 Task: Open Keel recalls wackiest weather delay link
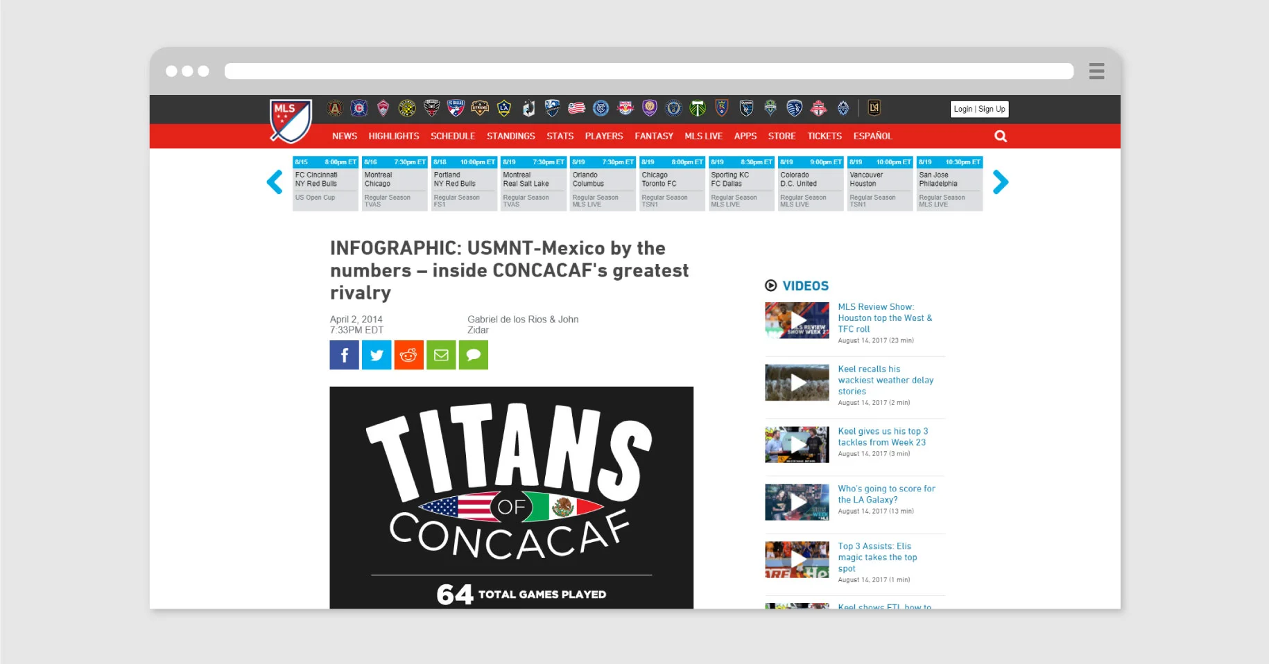click(886, 381)
